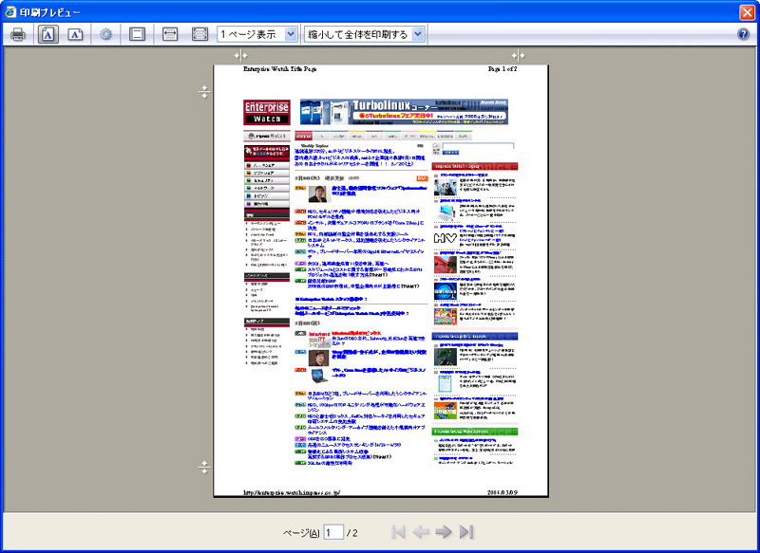760x553 pixels.
Task: Click the top-left vertical margin handle
Action: 241,55
